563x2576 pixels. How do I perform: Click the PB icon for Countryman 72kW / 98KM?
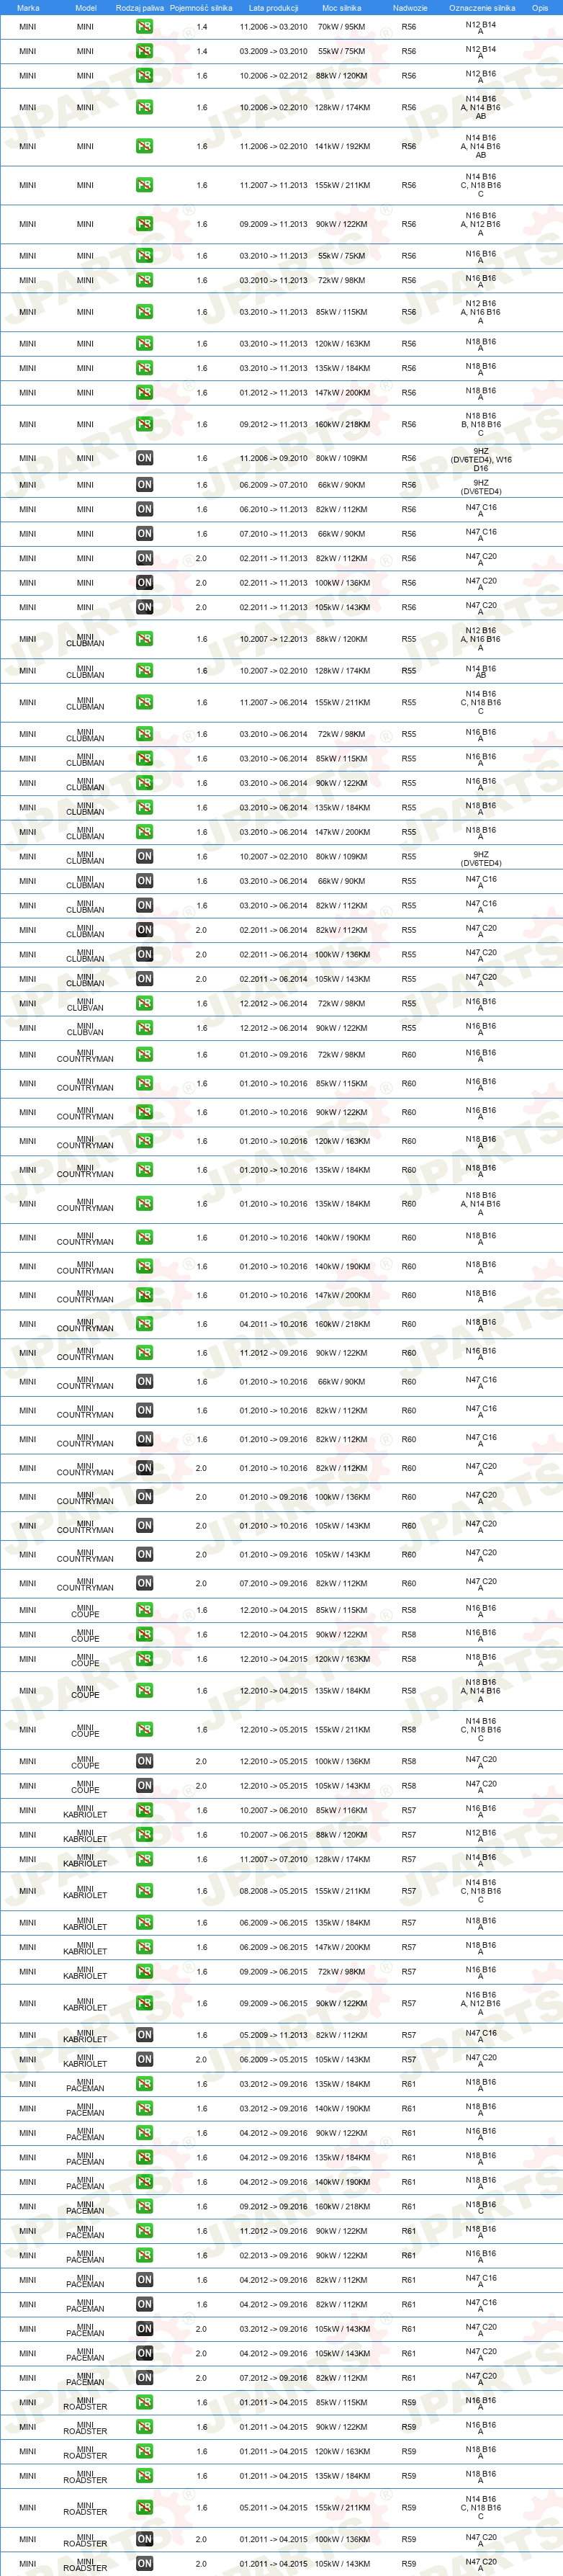144,1055
